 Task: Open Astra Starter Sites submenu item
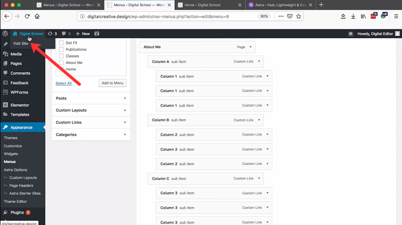pyautogui.click(x=25, y=194)
